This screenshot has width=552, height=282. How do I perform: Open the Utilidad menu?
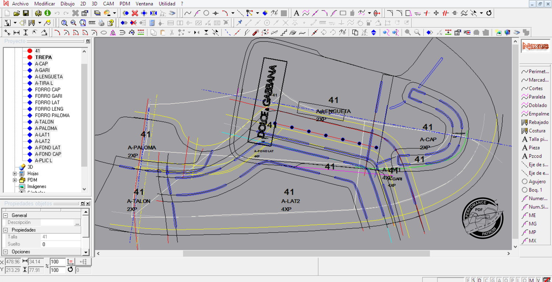click(167, 4)
